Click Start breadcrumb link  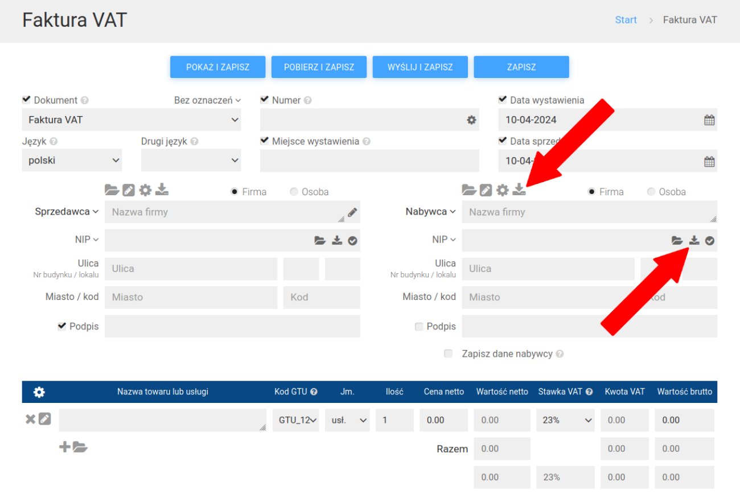click(626, 20)
